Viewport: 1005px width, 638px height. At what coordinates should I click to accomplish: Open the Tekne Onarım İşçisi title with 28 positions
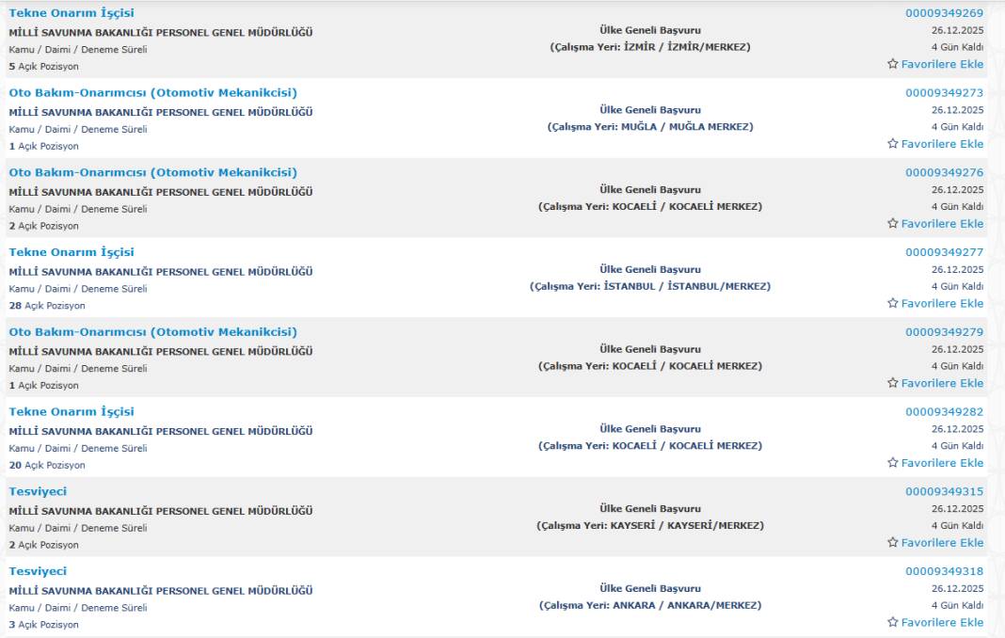point(72,252)
